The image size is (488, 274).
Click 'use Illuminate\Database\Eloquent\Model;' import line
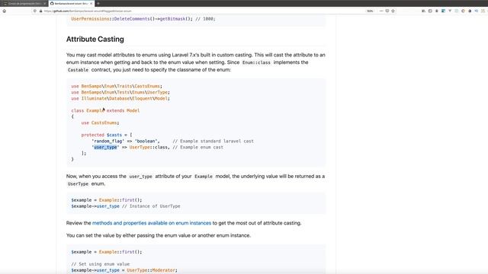coord(120,98)
